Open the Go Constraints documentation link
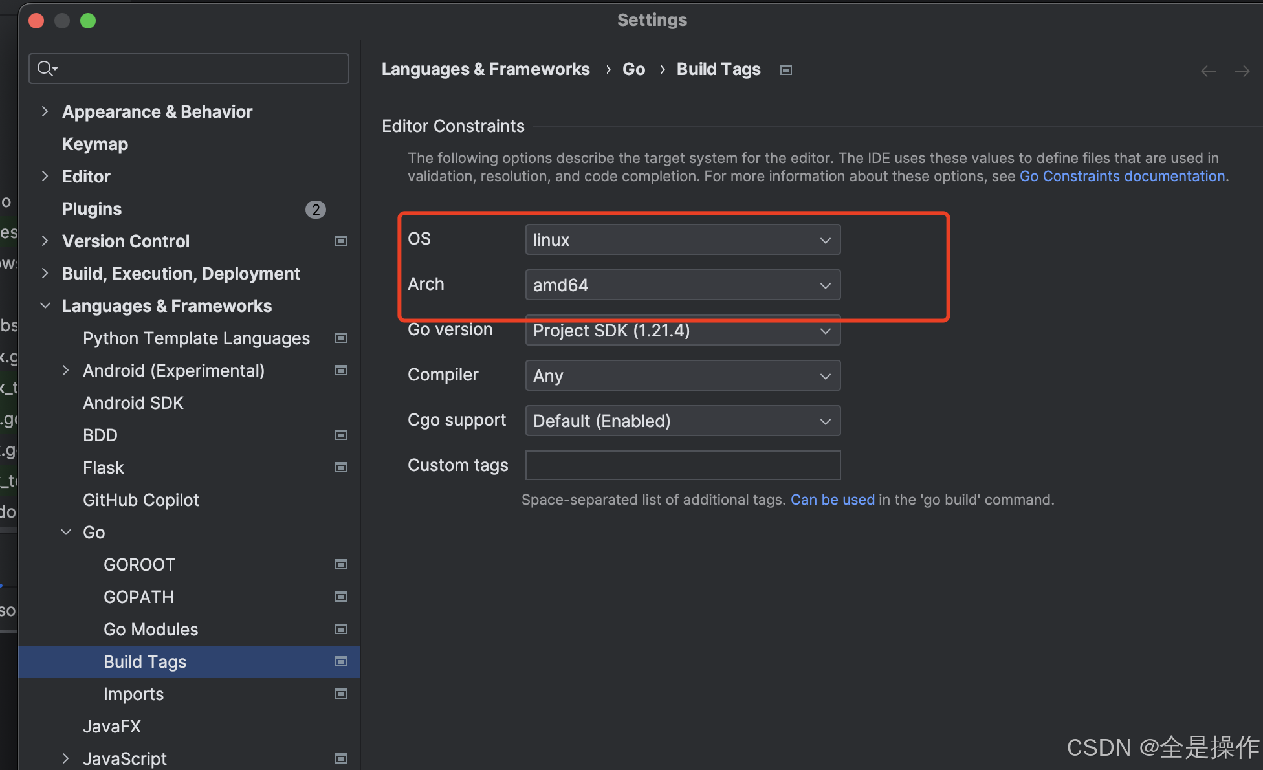Screen dimensions: 1263x770 [x=1122, y=177]
